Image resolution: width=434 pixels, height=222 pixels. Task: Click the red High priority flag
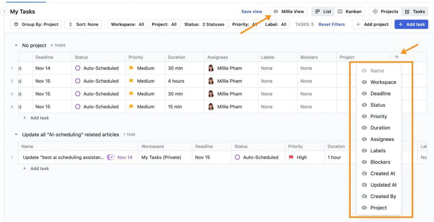[x=291, y=157]
